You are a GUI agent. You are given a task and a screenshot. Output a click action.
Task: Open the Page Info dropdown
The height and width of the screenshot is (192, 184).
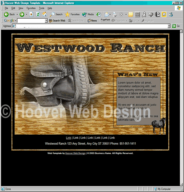[127, 21]
